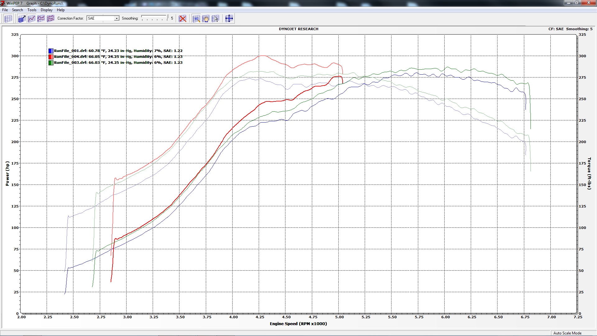The height and width of the screenshot is (336, 597).
Task: Click the 2.00 tick on the RPM axis
Action: pyautogui.click(x=21, y=317)
